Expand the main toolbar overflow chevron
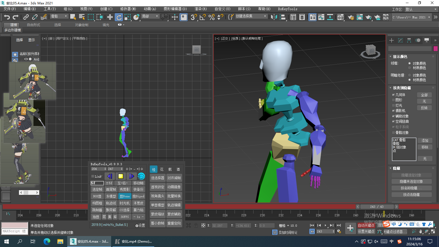The width and height of the screenshot is (439, 247). coord(435,17)
